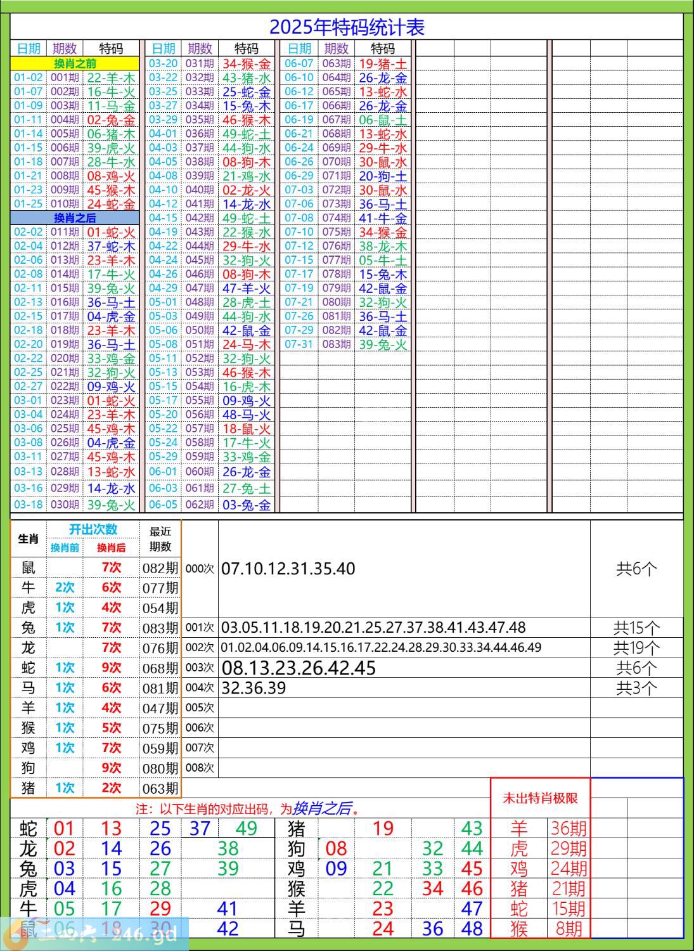Select green 38 in the 龙 number row
This screenshot has width=694, height=951.
228,848
